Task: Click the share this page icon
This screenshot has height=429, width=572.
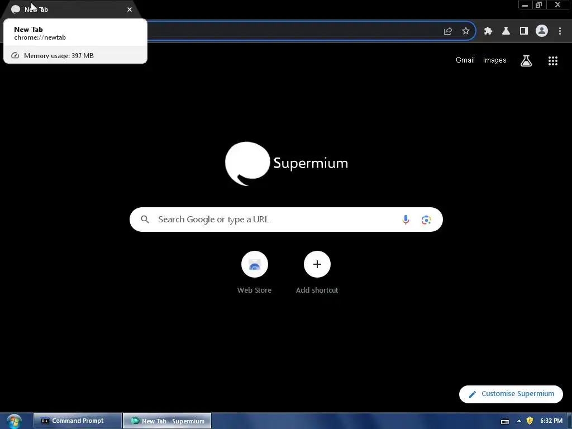Action: coord(448,31)
